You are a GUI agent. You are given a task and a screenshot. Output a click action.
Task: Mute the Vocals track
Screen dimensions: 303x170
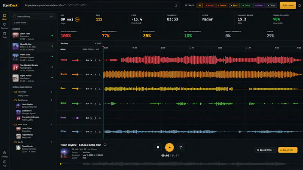tap(91, 60)
